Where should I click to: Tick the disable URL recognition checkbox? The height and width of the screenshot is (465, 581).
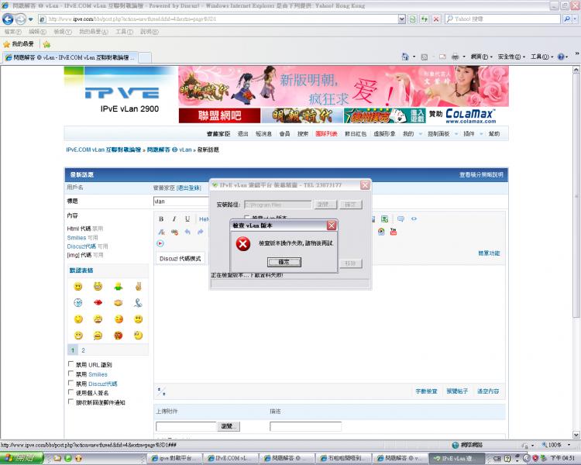pos(70,364)
